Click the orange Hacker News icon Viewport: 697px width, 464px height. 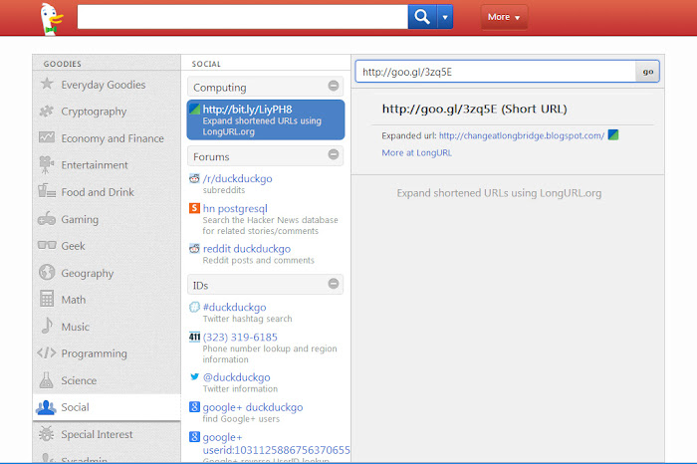(194, 208)
